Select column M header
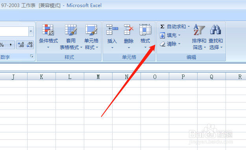This screenshot has width=246, height=150. [x=98, y=77]
